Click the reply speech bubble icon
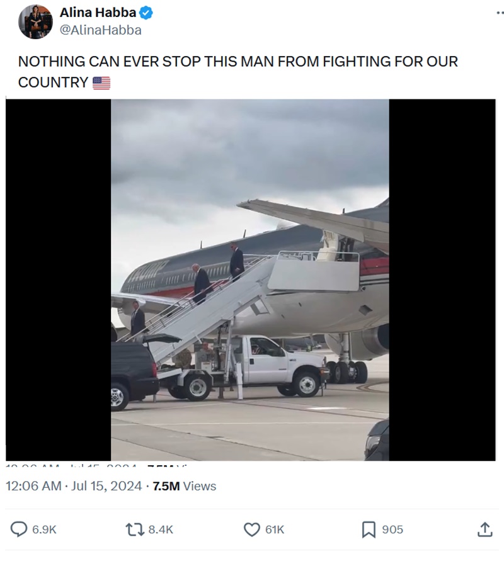The image size is (504, 566). coord(19,529)
